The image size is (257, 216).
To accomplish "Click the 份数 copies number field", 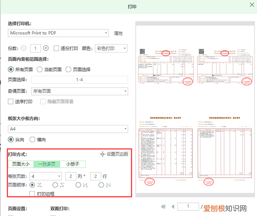I will (x=35, y=48).
